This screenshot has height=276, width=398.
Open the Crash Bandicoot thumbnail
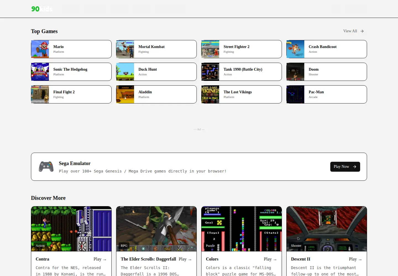click(295, 49)
